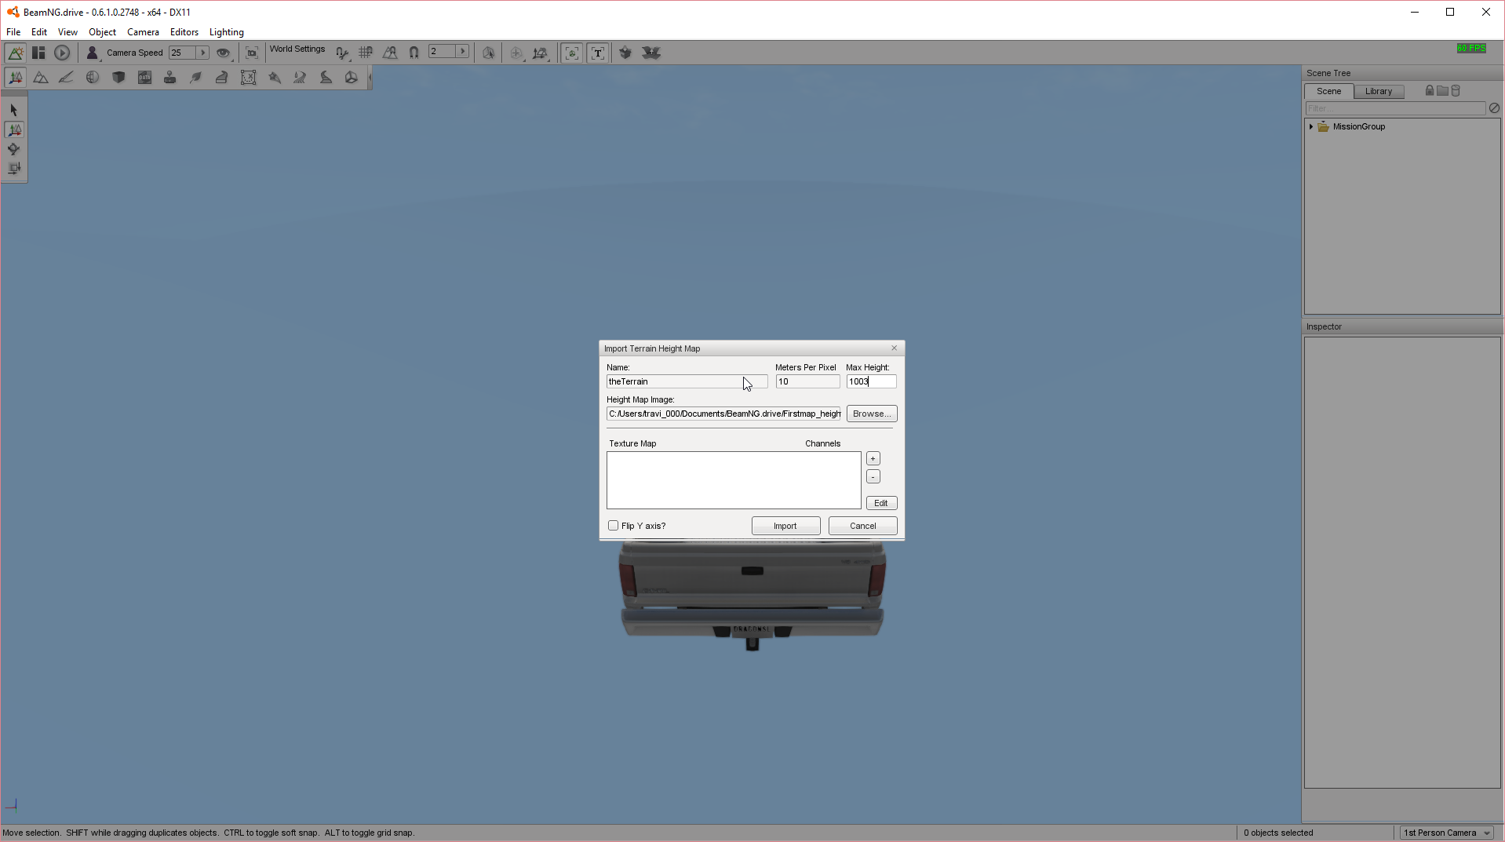Open the eye visibility options
1505x842 pixels.
(x=224, y=53)
